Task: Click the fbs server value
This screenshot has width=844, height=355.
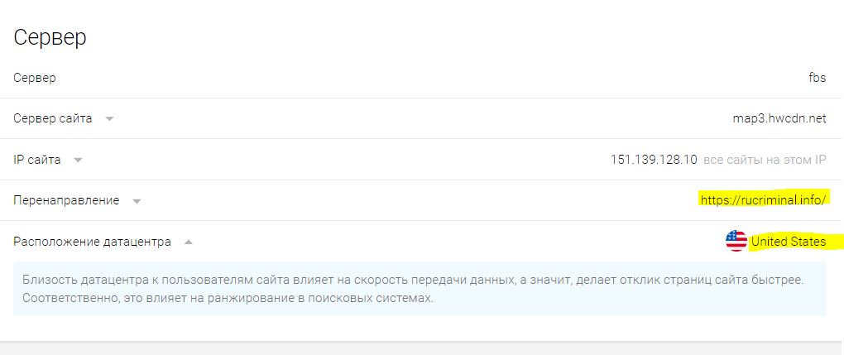Action: (817, 78)
